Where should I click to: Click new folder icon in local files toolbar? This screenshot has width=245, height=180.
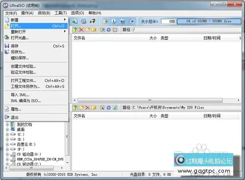[81, 108]
